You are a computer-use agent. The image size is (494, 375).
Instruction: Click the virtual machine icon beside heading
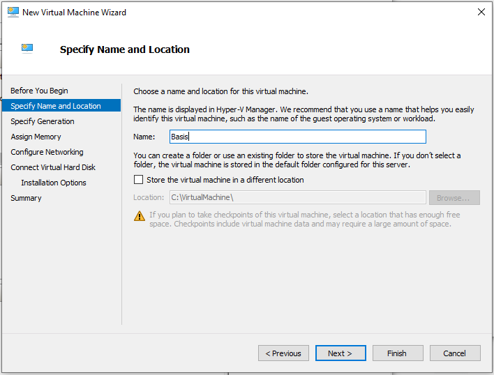pyautogui.click(x=27, y=49)
